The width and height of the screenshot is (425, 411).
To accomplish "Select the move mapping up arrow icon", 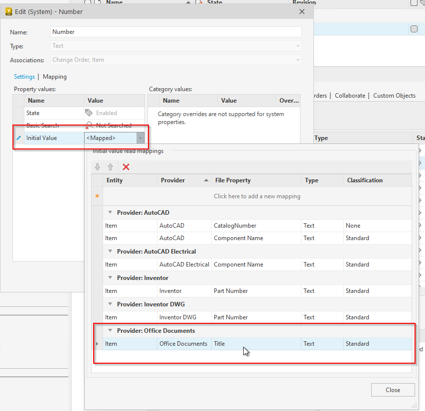I will 110,167.
